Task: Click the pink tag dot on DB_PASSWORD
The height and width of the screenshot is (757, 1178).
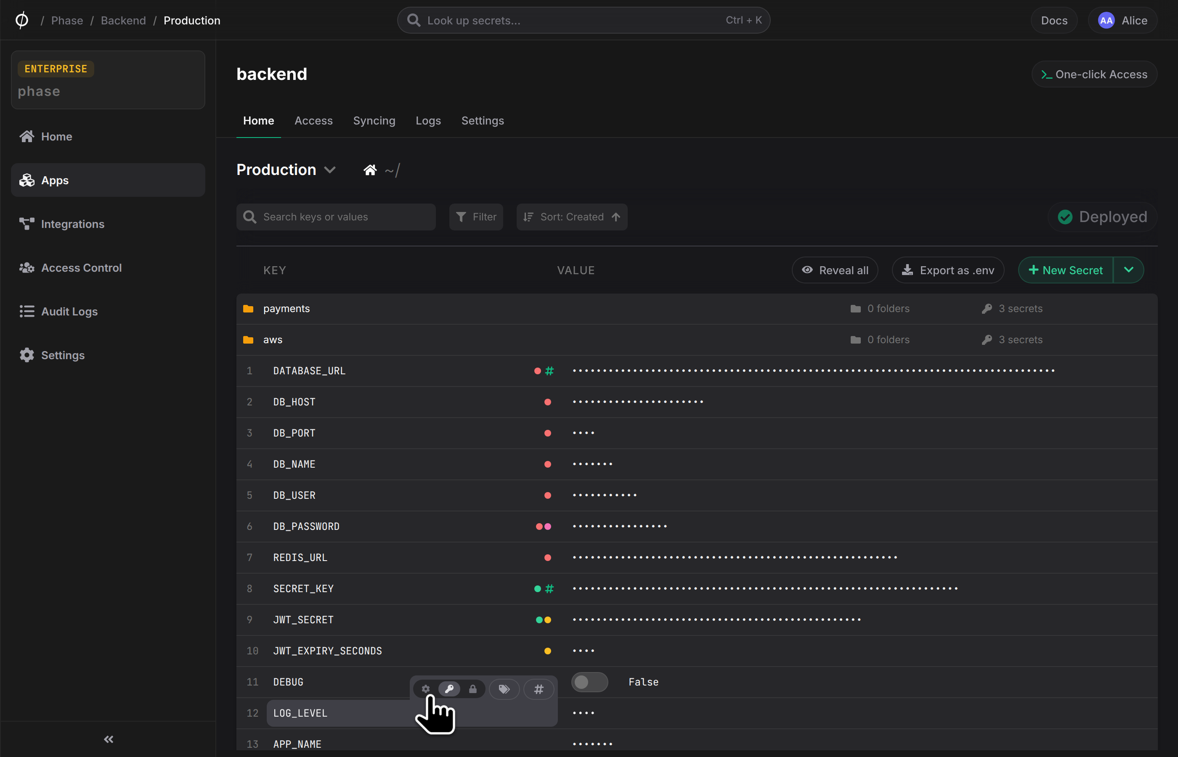Action: 547,526
